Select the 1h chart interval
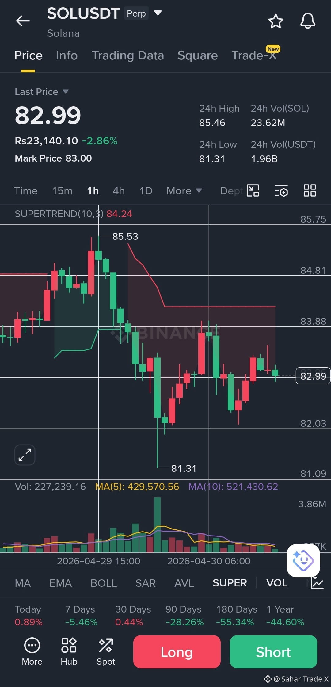The height and width of the screenshot is (687, 331). [93, 191]
